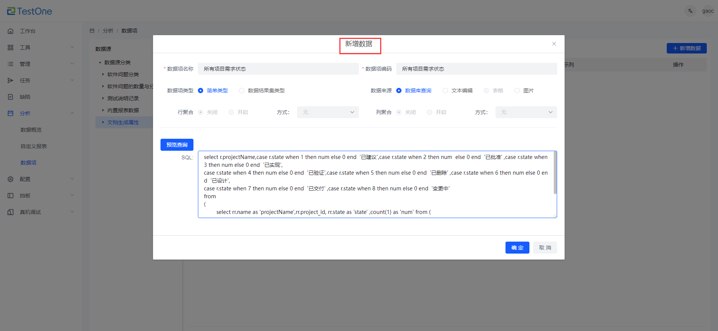Click the 配置 gear icon in sidebar
Viewport: 718px width, 331px height.
click(x=10, y=179)
